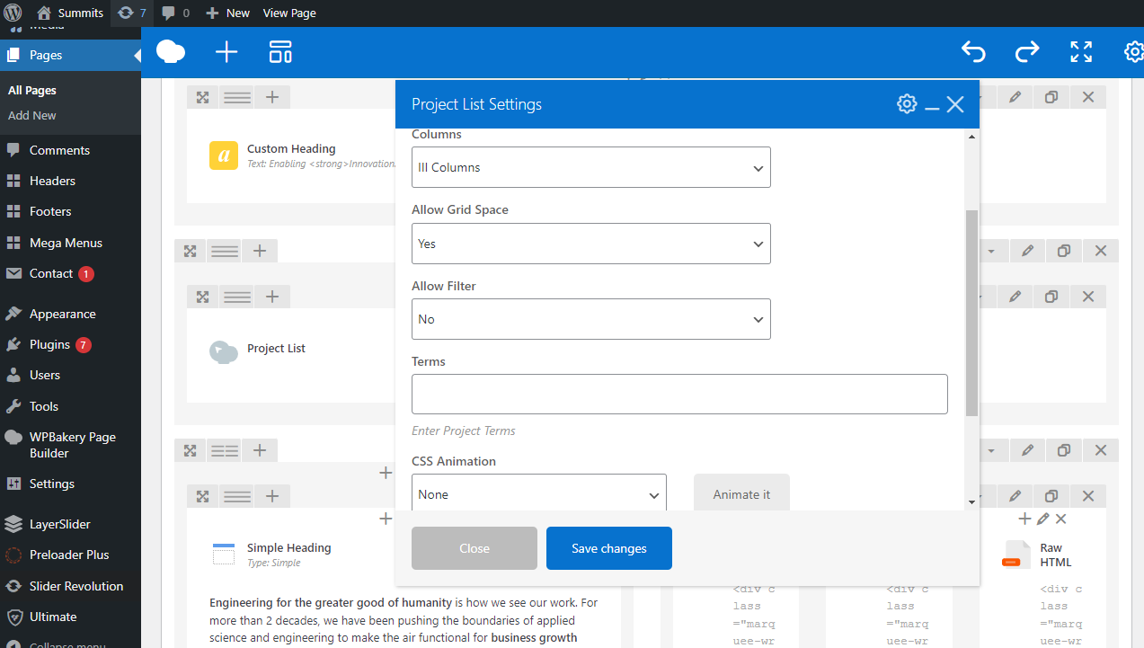Click the Simple Heading element icon
The image size is (1144, 648).
(224, 554)
